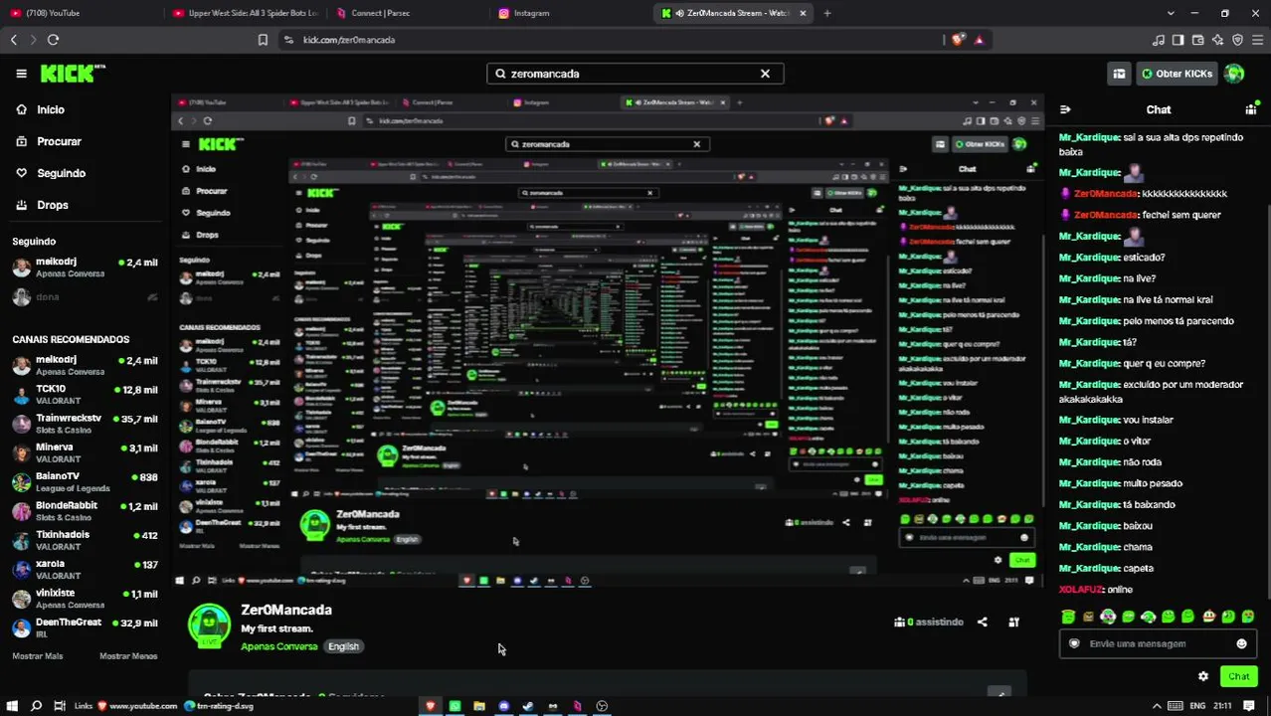This screenshot has height=716, width=1271.
Task: Collapse the chat panel arrow
Action: pyautogui.click(x=1065, y=109)
